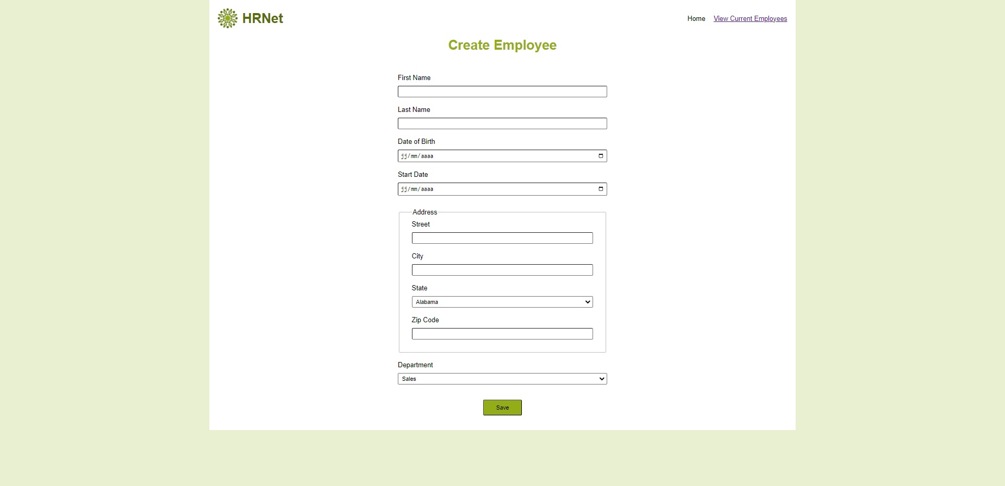The image size is (1005, 486).
Task: Expand the Department dropdown showing Sales
Action: point(502,379)
